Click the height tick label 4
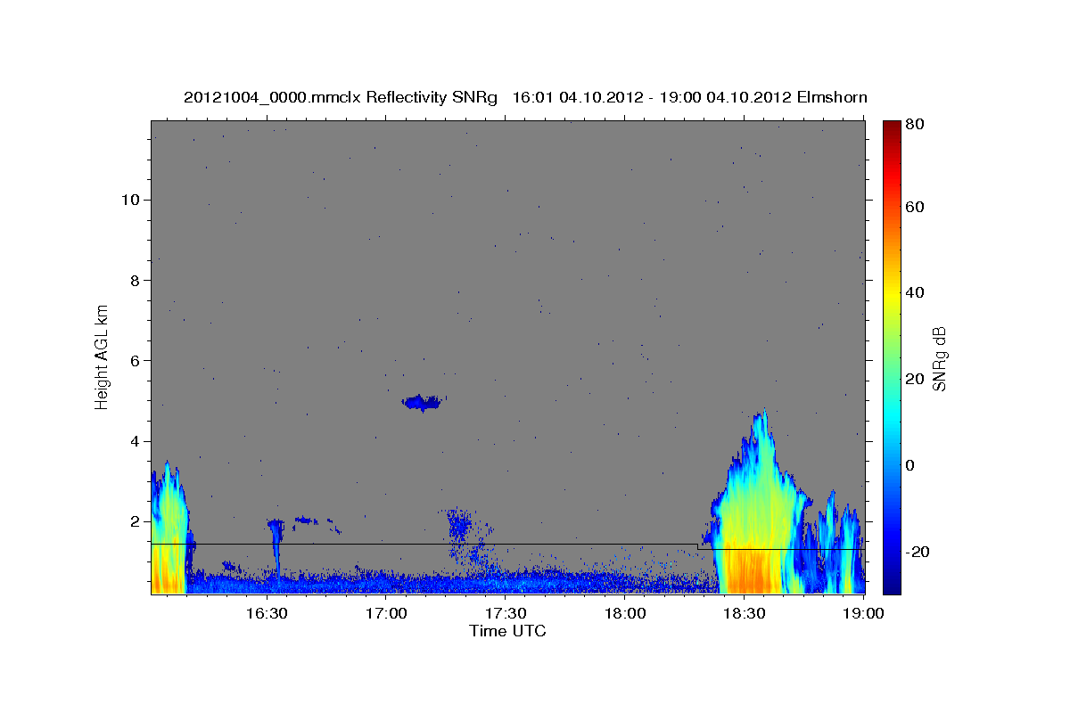 (x=134, y=440)
